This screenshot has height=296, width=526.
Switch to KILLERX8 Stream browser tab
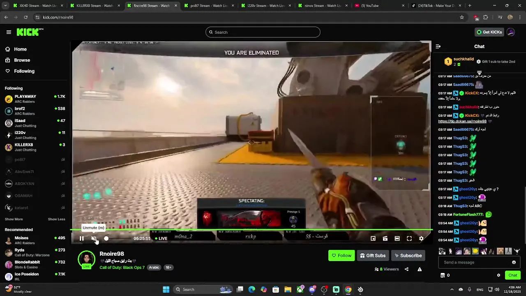point(95,6)
